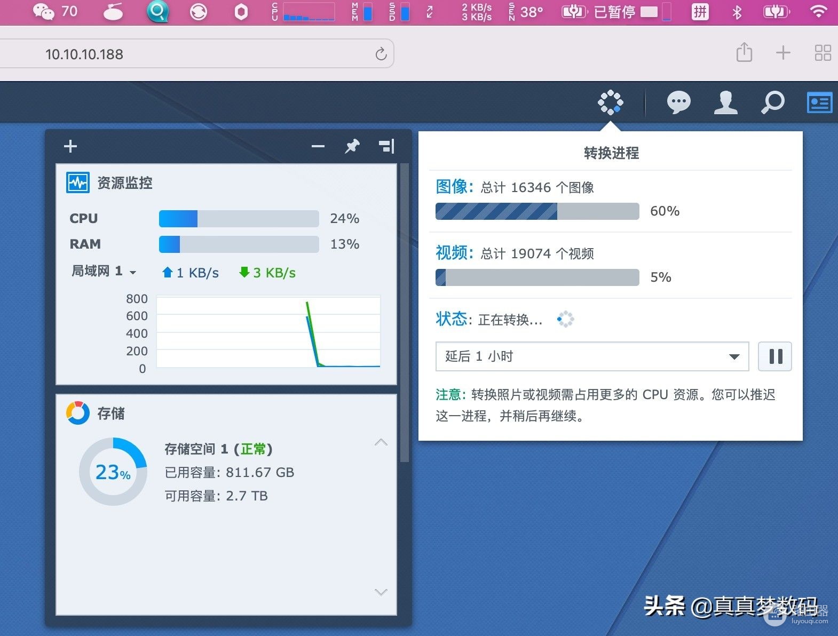Click the 正在转换 status text
This screenshot has width=838, height=636.
pos(510,320)
